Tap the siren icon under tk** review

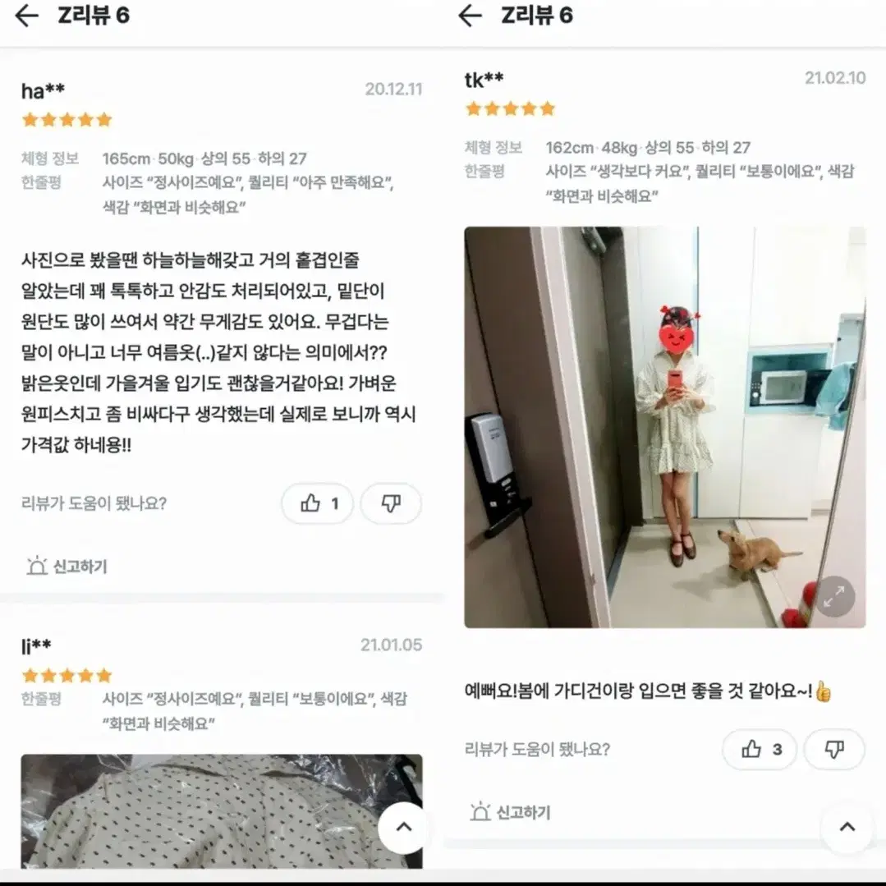pyautogui.click(x=480, y=812)
